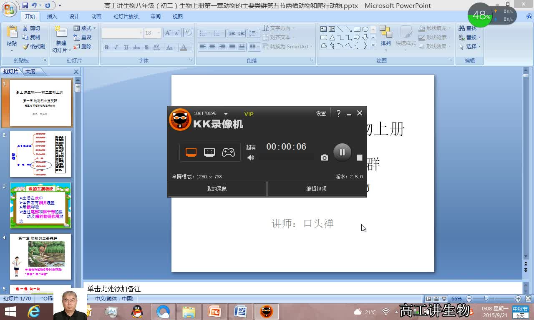Open 编辑视频 editor
The height and width of the screenshot is (320, 534).
[317, 189]
